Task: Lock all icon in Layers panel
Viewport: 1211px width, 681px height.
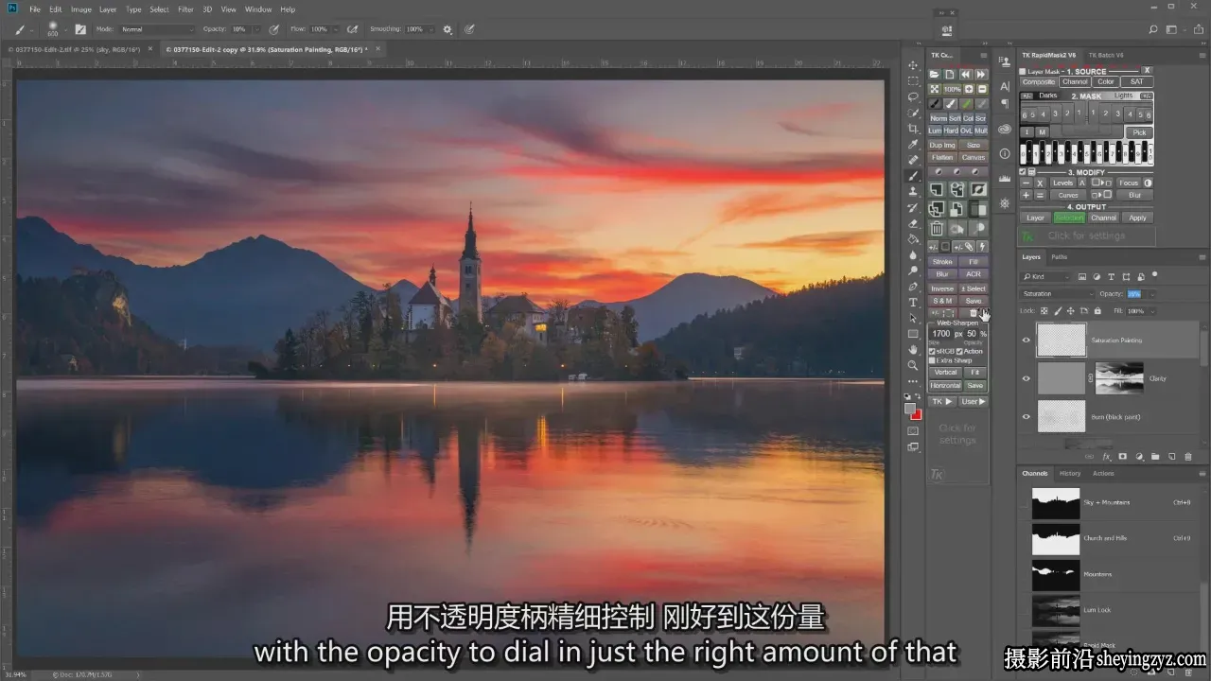Action: coord(1097,311)
